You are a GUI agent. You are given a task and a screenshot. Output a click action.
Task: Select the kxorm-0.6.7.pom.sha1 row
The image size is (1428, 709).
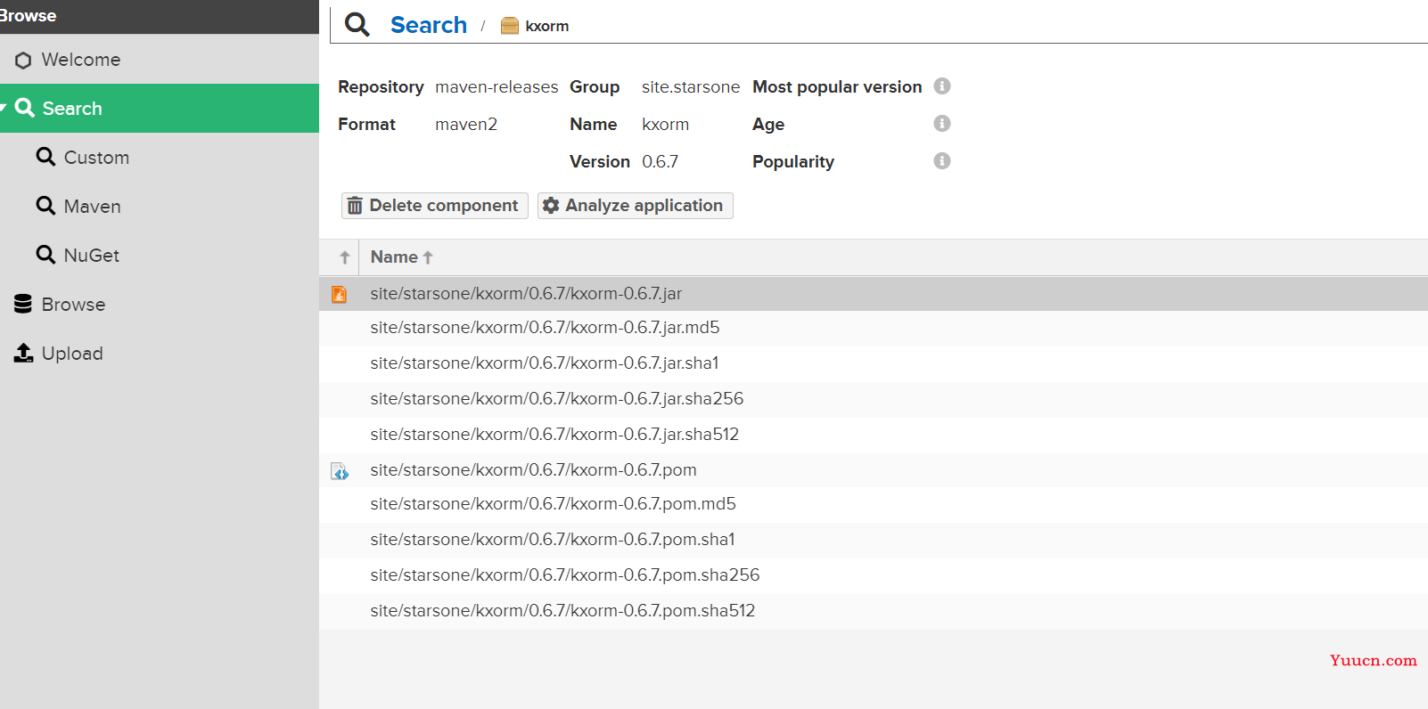coord(874,540)
